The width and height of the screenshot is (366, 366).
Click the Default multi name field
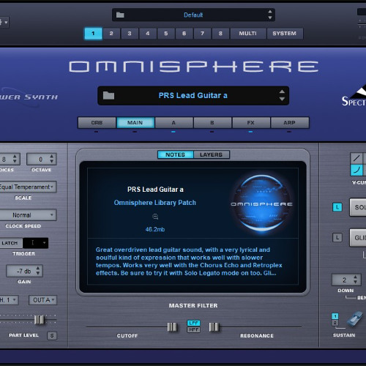point(193,15)
